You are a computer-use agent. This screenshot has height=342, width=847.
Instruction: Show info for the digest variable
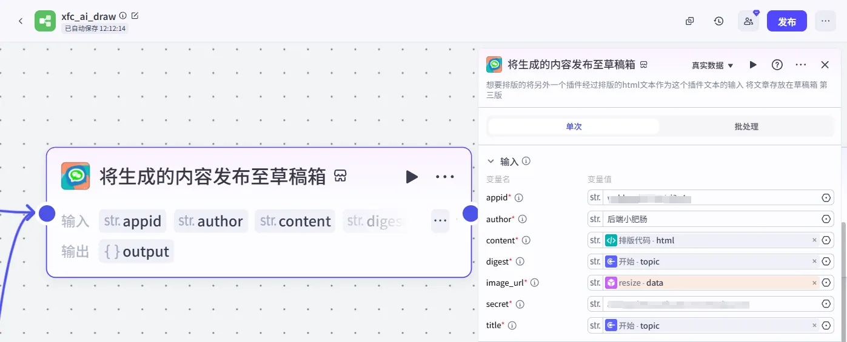click(520, 261)
